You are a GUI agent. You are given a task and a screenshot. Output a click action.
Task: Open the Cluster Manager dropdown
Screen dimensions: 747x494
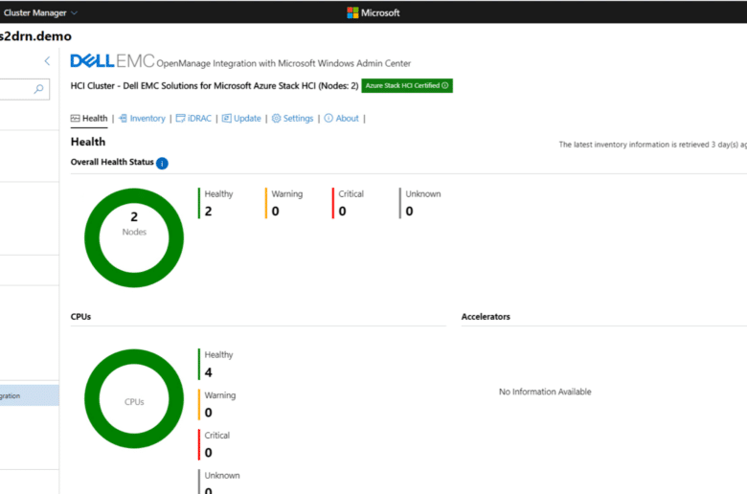40,12
